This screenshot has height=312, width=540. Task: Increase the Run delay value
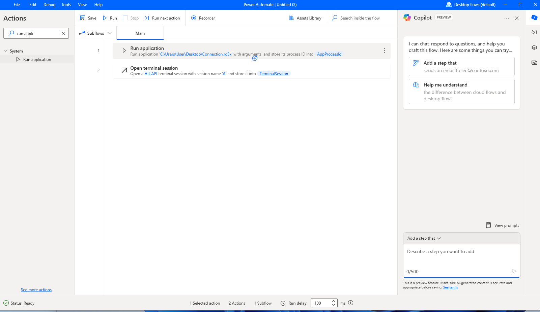(x=334, y=301)
